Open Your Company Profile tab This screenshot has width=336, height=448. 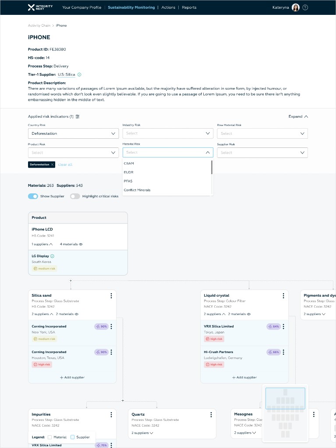(82, 7)
